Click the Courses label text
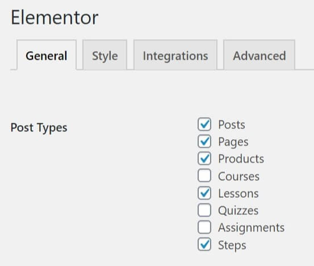Image resolution: width=314 pixels, height=266 pixels. coord(238,176)
